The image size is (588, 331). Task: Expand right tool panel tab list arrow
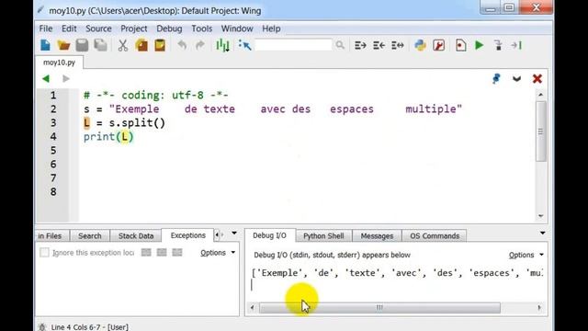543,233
